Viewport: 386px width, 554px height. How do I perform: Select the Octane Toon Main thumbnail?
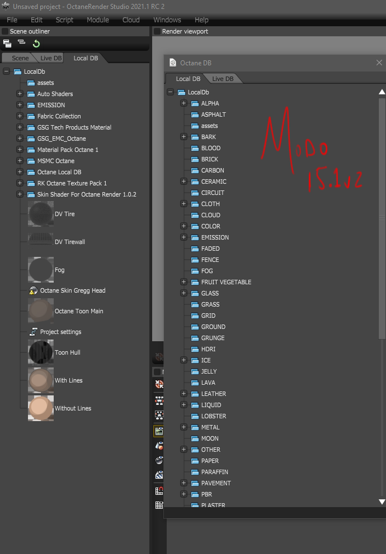click(41, 311)
